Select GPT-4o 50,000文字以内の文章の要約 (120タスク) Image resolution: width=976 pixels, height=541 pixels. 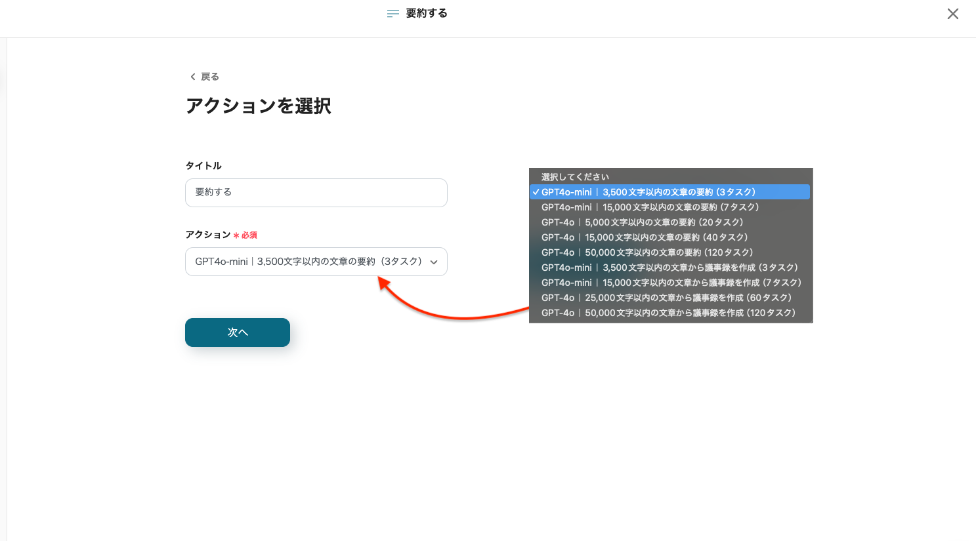tap(647, 252)
